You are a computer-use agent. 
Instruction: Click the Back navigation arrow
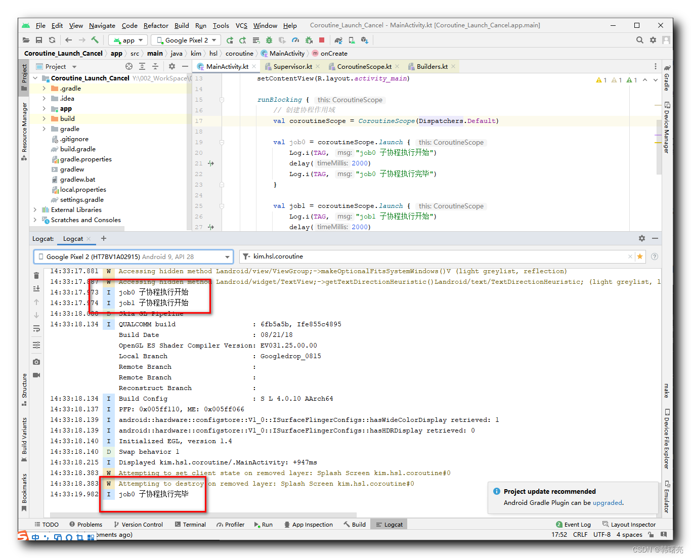[x=68, y=40]
